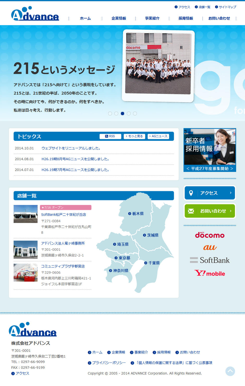
Task: Click the docomo carrier logo
Action: 210,235
